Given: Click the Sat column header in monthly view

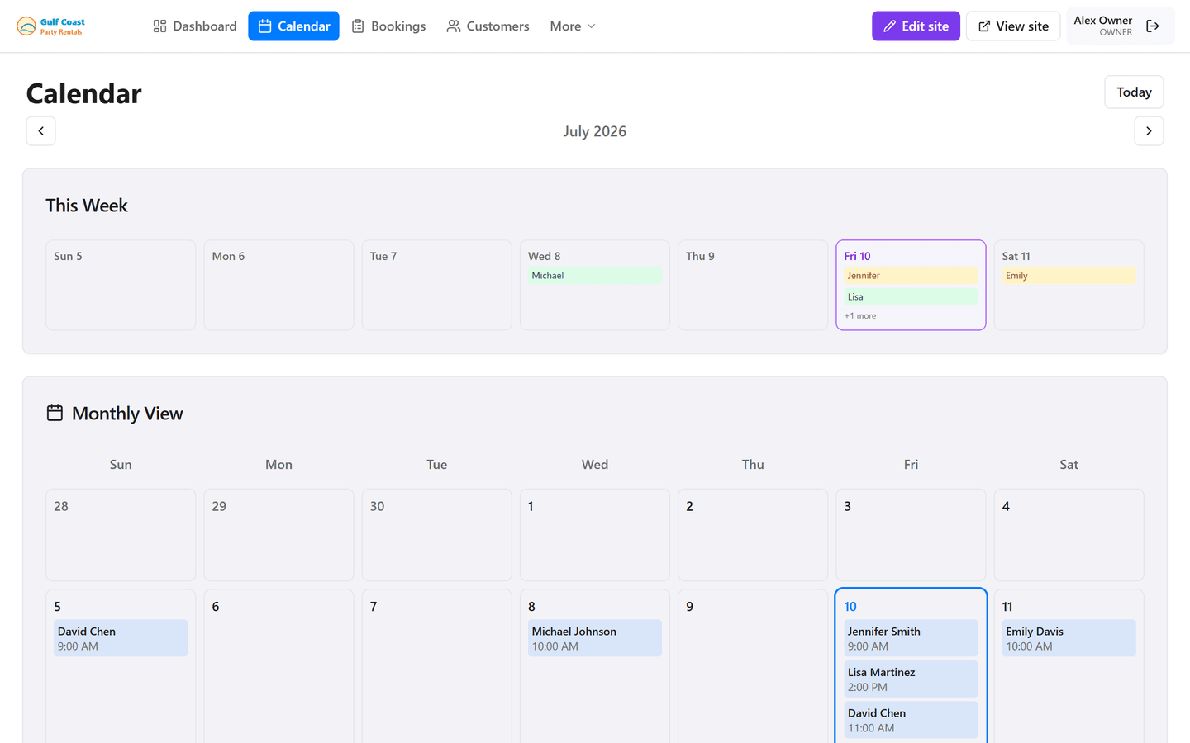Looking at the screenshot, I should [1069, 465].
